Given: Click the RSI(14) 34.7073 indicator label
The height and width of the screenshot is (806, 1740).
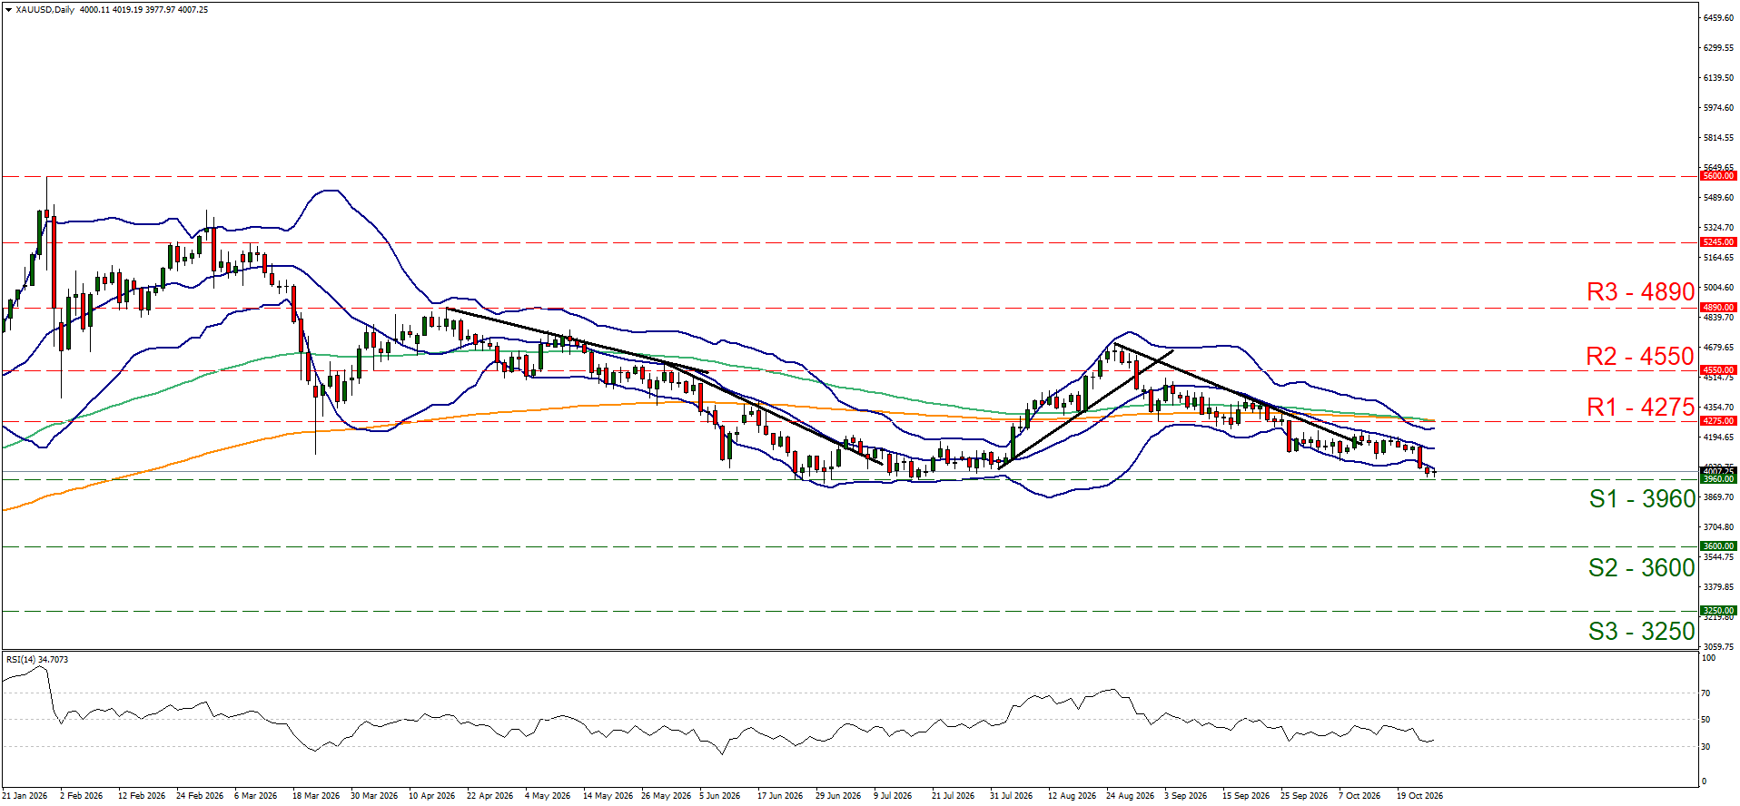Looking at the screenshot, I should pyautogui.click(x=37, y=659).
